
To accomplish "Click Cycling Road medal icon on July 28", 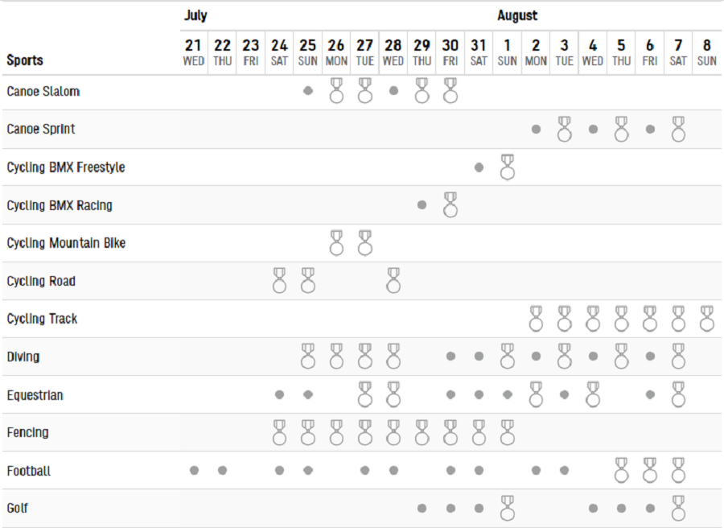I will (393, 280).
